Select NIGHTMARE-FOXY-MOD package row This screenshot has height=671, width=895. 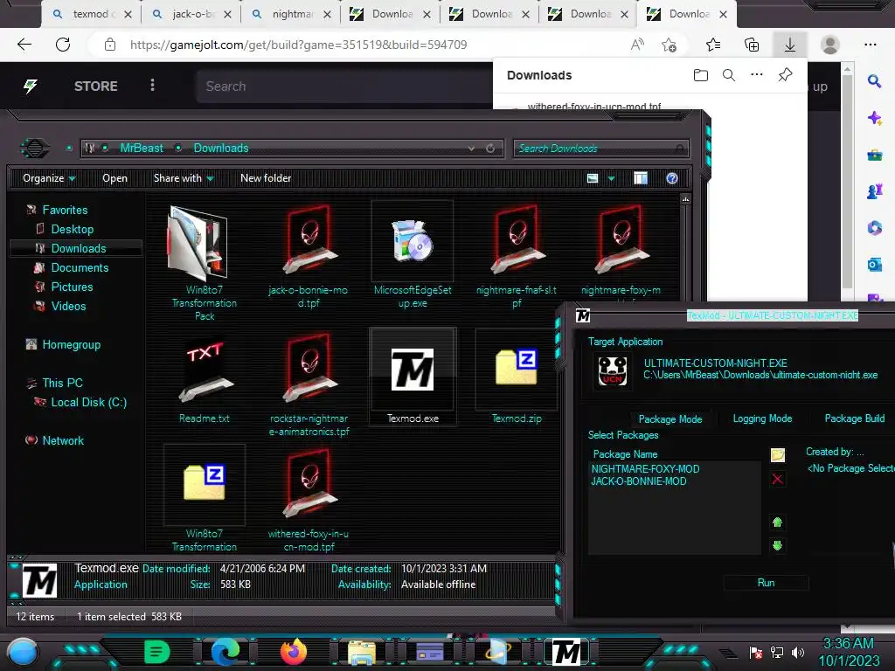point(645,469)
